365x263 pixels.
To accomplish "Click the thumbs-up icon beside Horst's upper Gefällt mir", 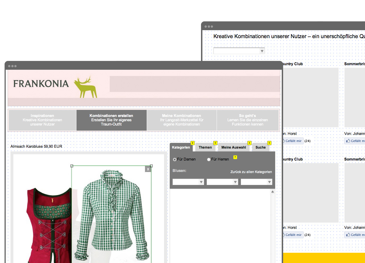I will pyautogui.click(x=283, y=141).
